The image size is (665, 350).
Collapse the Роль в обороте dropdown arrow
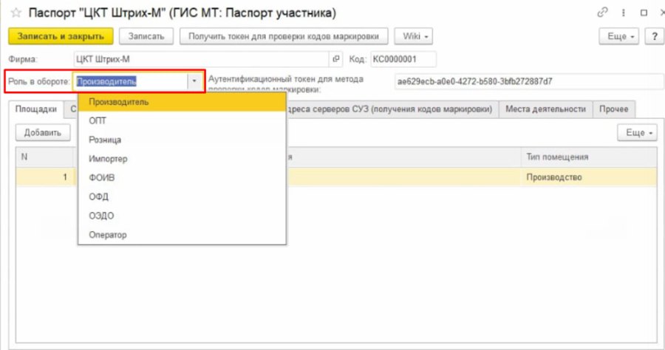tap(194, 81)
